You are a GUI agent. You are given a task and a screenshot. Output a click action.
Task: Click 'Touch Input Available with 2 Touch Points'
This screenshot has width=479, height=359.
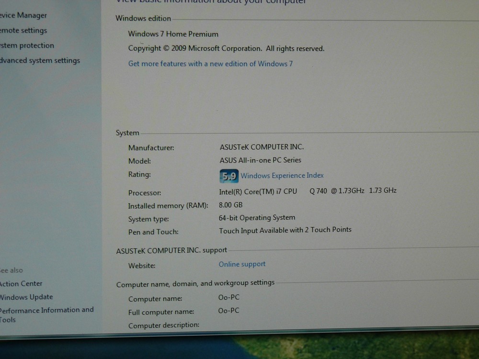click(285, 230)
